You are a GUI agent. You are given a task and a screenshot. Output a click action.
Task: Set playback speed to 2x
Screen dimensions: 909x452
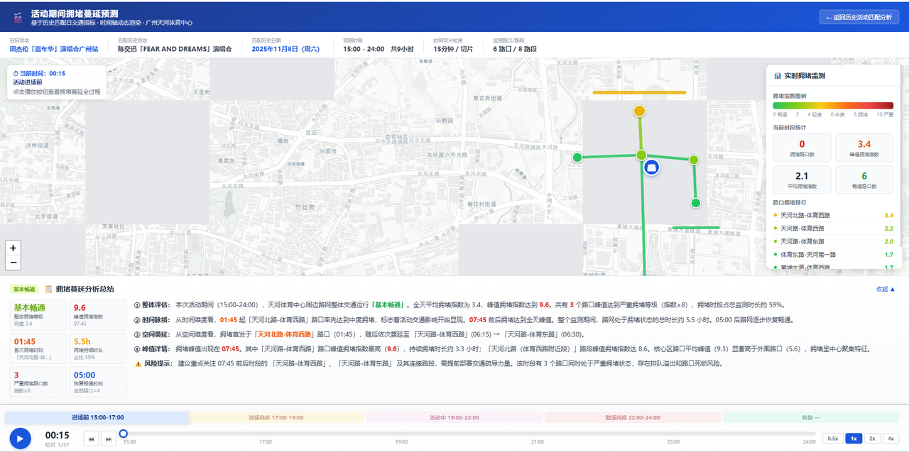(872, 438)
